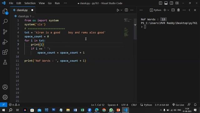Change indentation via Spaces: 4

click(x=112, y=105)
